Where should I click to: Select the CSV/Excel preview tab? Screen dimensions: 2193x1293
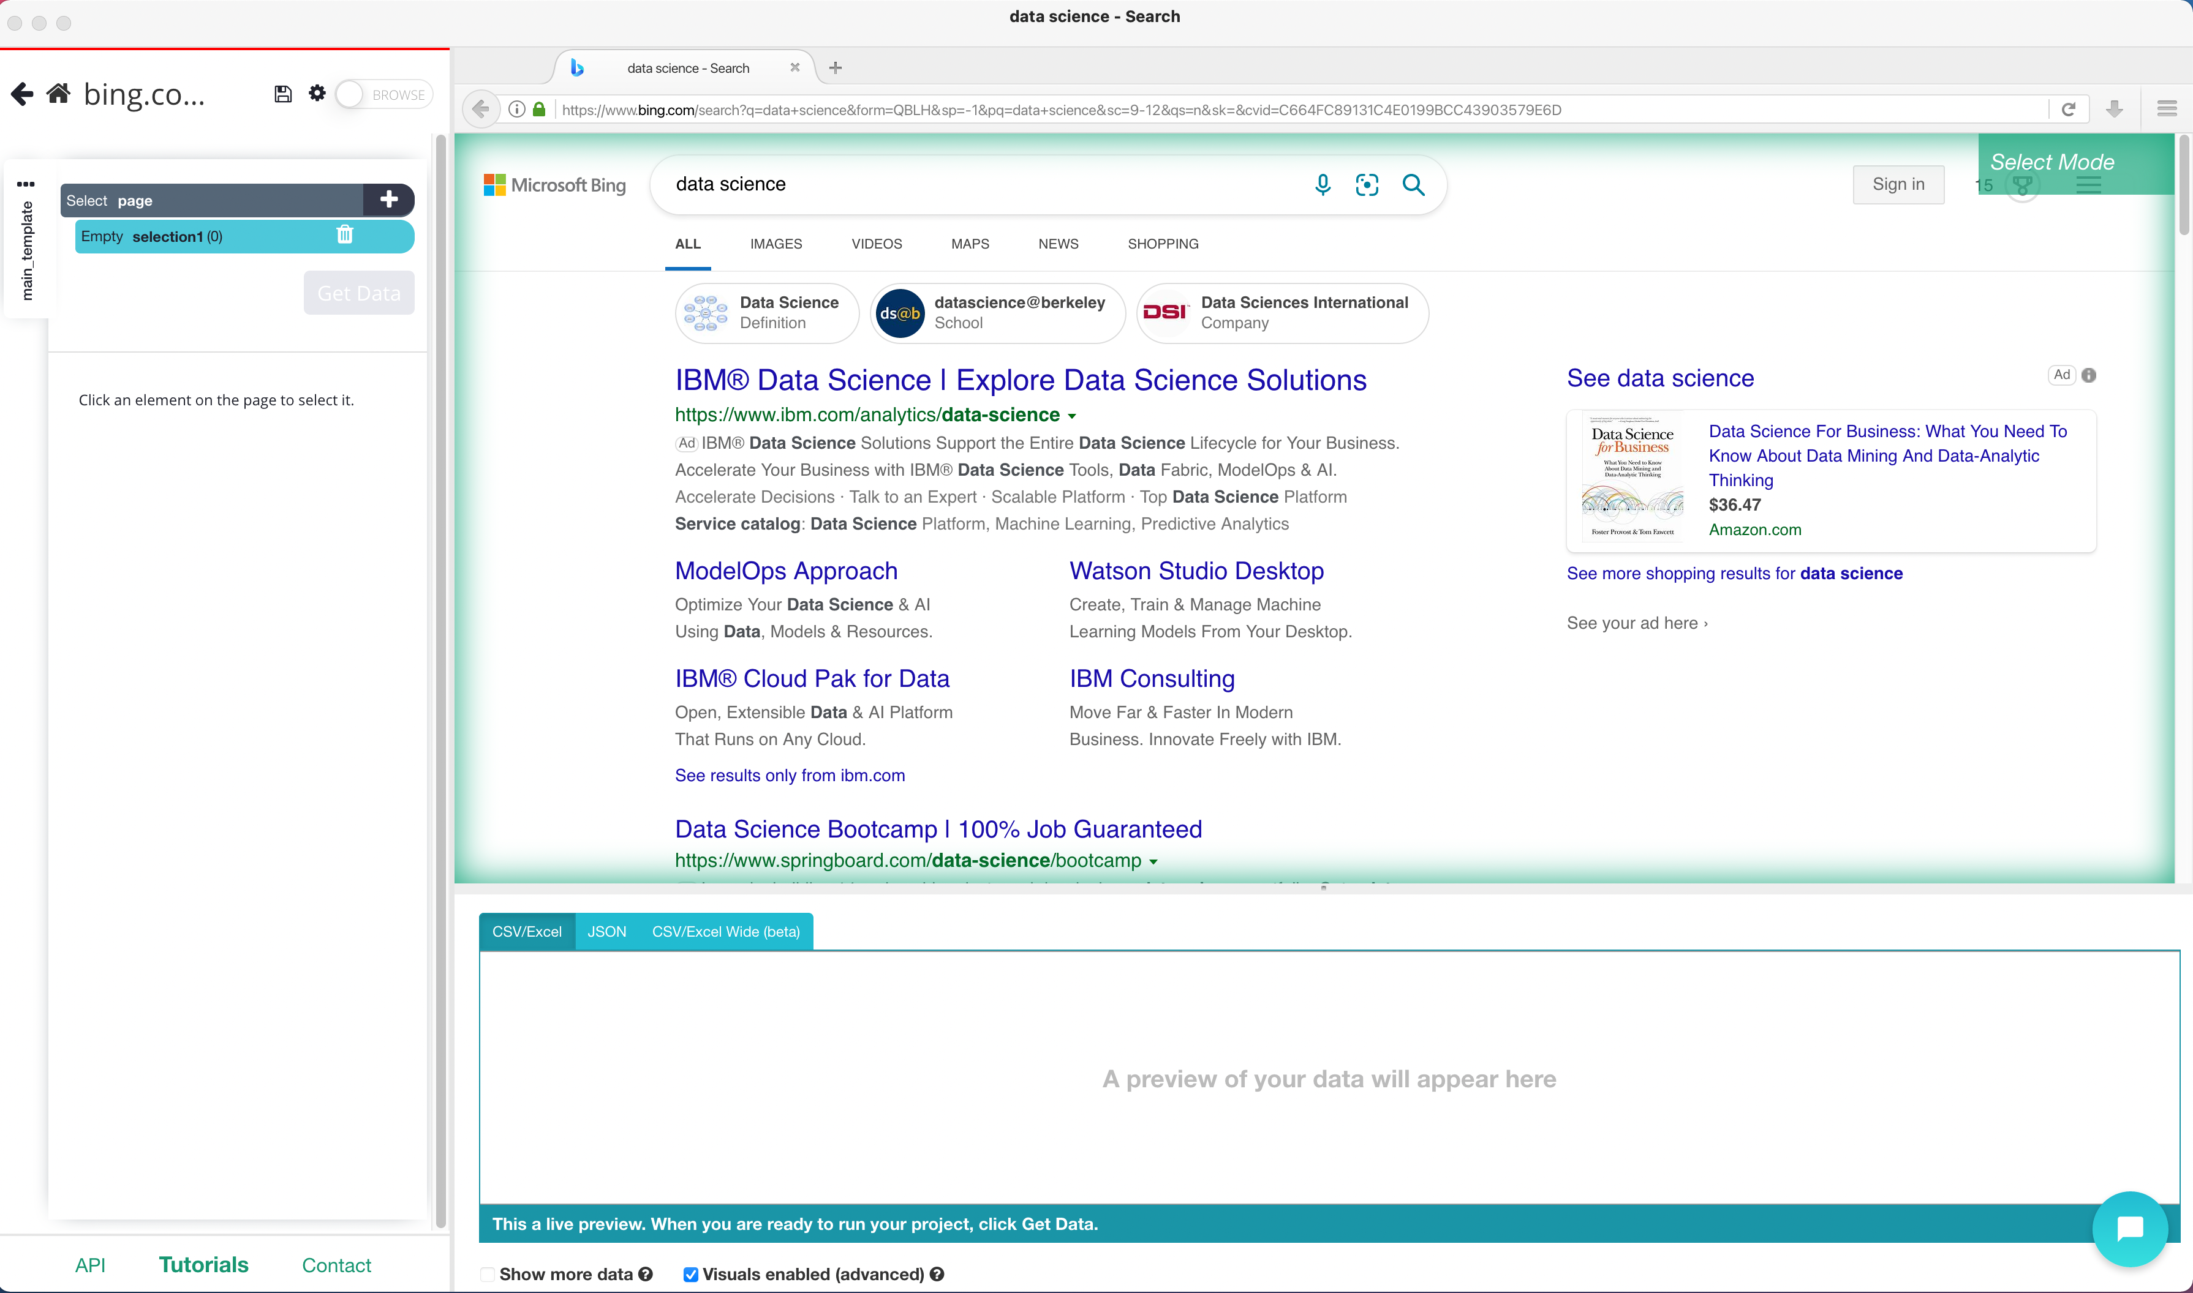point(526,931)
